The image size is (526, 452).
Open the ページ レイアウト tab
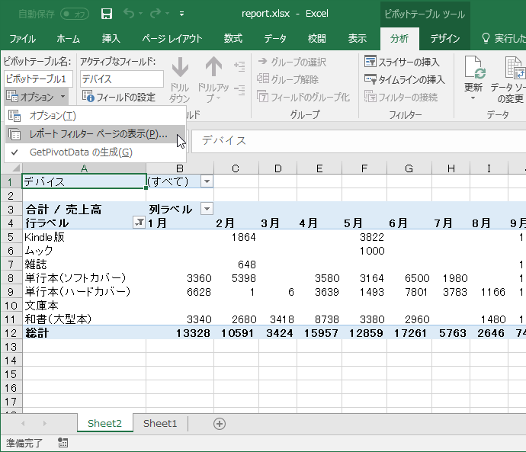[172, 39]
